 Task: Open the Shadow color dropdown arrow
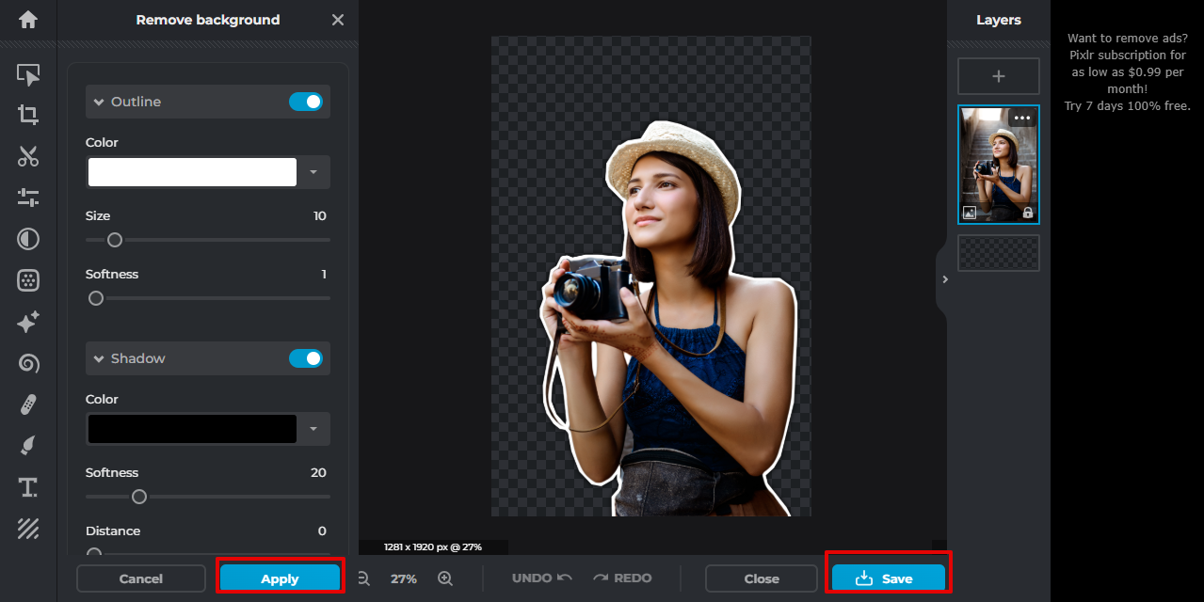(313, 429)
